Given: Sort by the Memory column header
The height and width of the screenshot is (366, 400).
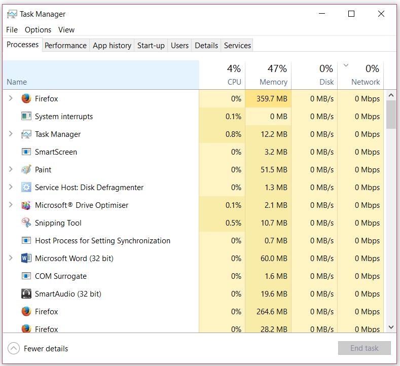Looking at the screenshot, I should tap(268, 75).
